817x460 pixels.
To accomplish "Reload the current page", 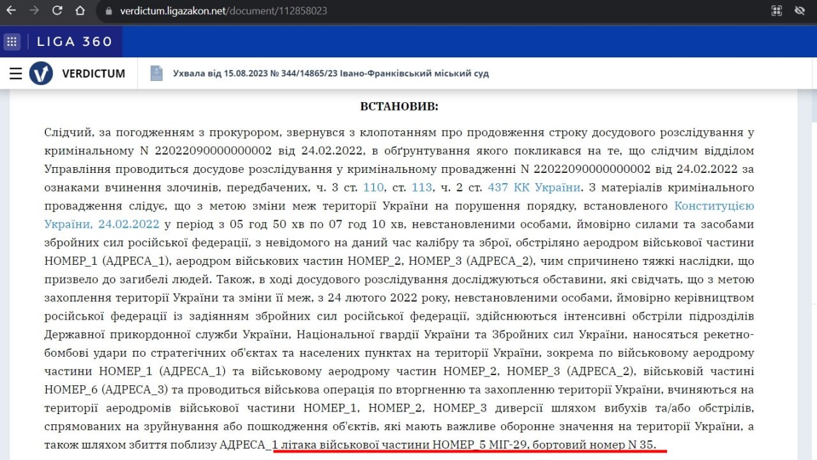I will point(57,11).
